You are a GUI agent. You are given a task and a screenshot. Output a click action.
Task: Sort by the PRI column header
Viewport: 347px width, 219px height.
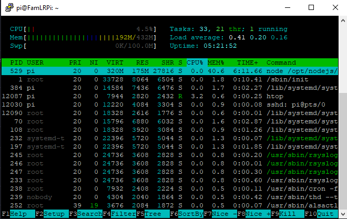point(75,63)
